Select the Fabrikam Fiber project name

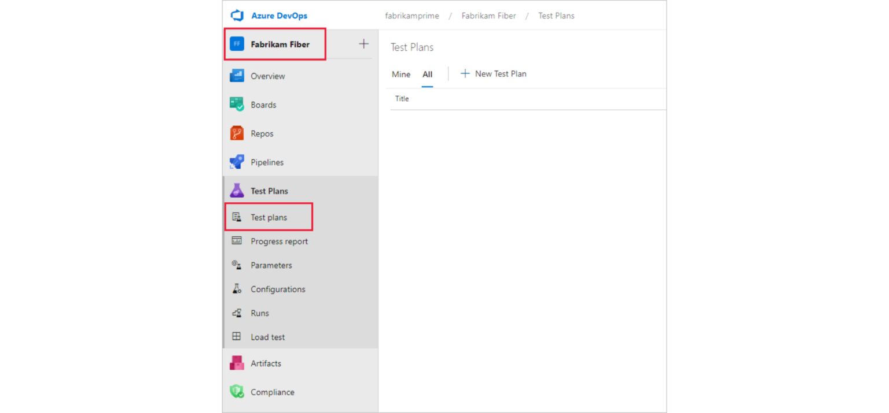point(280,44)
